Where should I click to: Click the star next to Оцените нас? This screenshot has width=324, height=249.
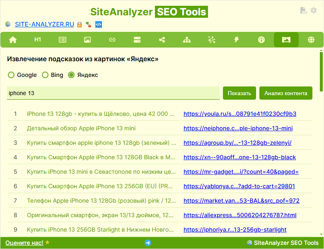48,242
